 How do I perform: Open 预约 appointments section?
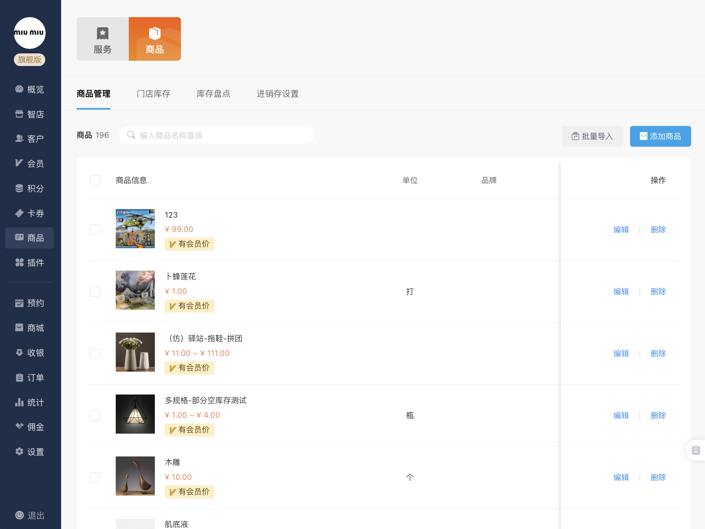click(30, 303)
